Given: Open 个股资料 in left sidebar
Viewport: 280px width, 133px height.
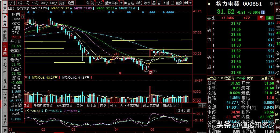Looking at the screenshot, I should click(x=5, y=66).
